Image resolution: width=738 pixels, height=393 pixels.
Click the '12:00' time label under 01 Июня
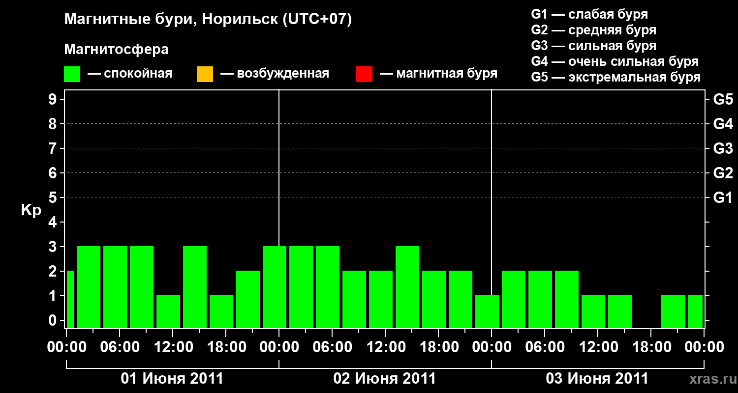click(173, 347)
